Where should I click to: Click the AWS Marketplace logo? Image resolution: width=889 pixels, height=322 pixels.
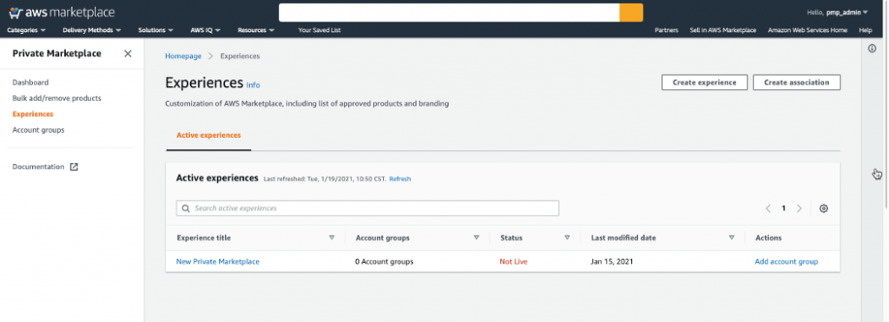62,12
